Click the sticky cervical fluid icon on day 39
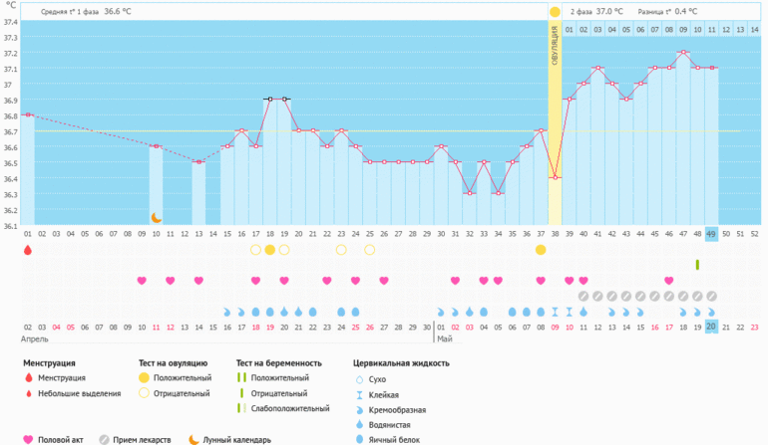The image size is (768, 445). pyautogui.click(x=570, y=312)
